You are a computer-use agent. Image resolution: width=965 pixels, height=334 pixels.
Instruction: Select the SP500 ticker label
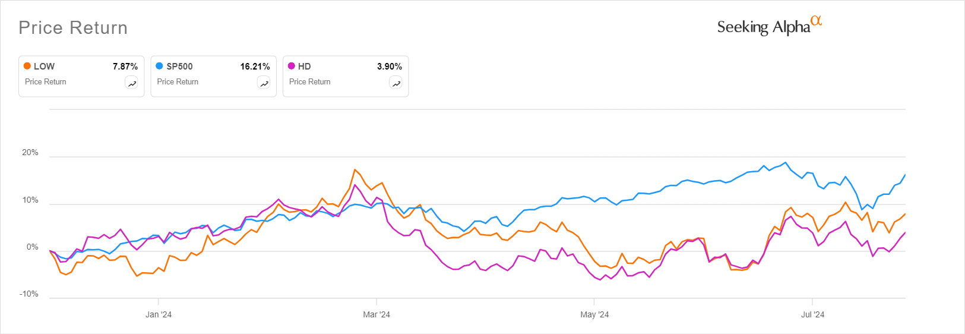[x=179, y=67]
